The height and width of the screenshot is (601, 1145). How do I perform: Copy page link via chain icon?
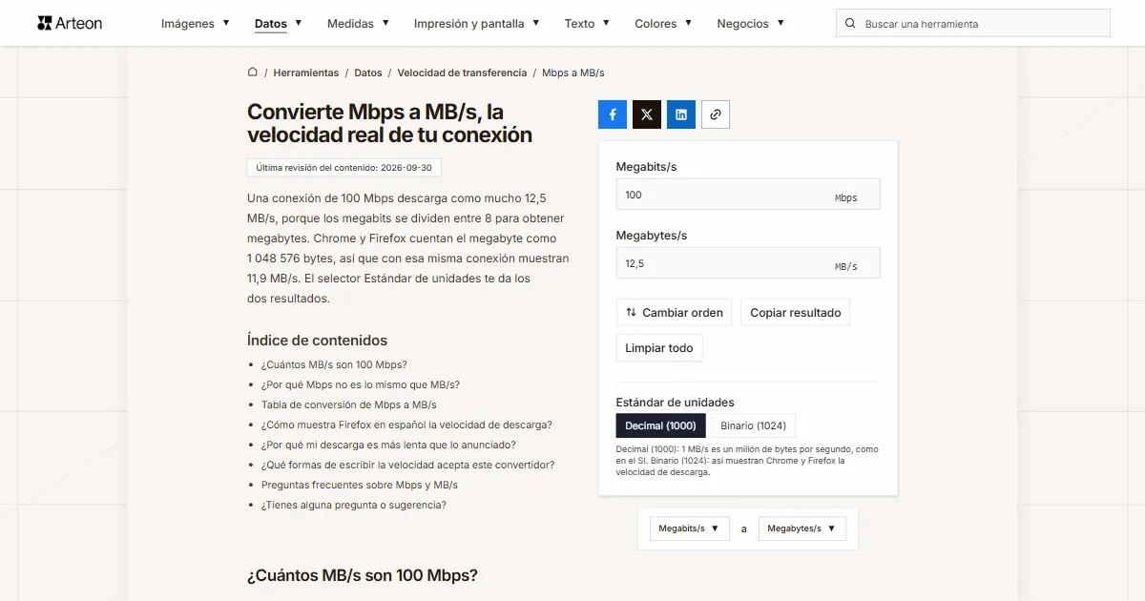[x=716, y=114]
